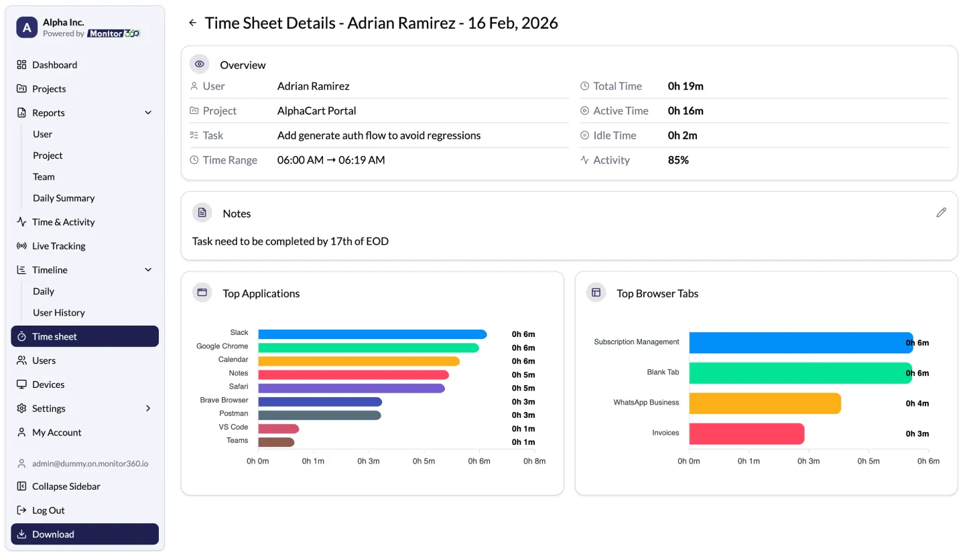Select the Users section icon
The height and width of the screenshot is (556, 965).
coord(22,360)
